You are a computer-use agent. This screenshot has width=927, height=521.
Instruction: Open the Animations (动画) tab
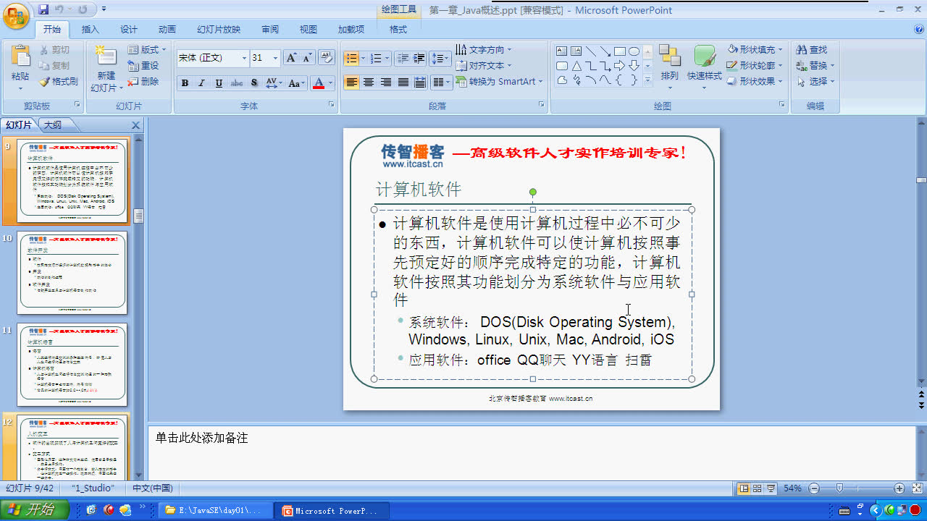point(167,30)
